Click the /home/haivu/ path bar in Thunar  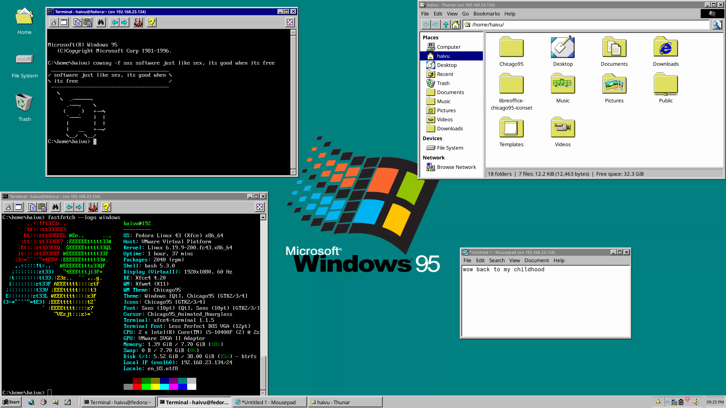529,25
